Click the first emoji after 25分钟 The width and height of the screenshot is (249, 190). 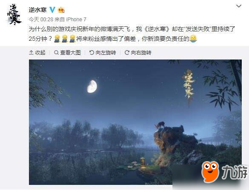[x=57, y=39]
